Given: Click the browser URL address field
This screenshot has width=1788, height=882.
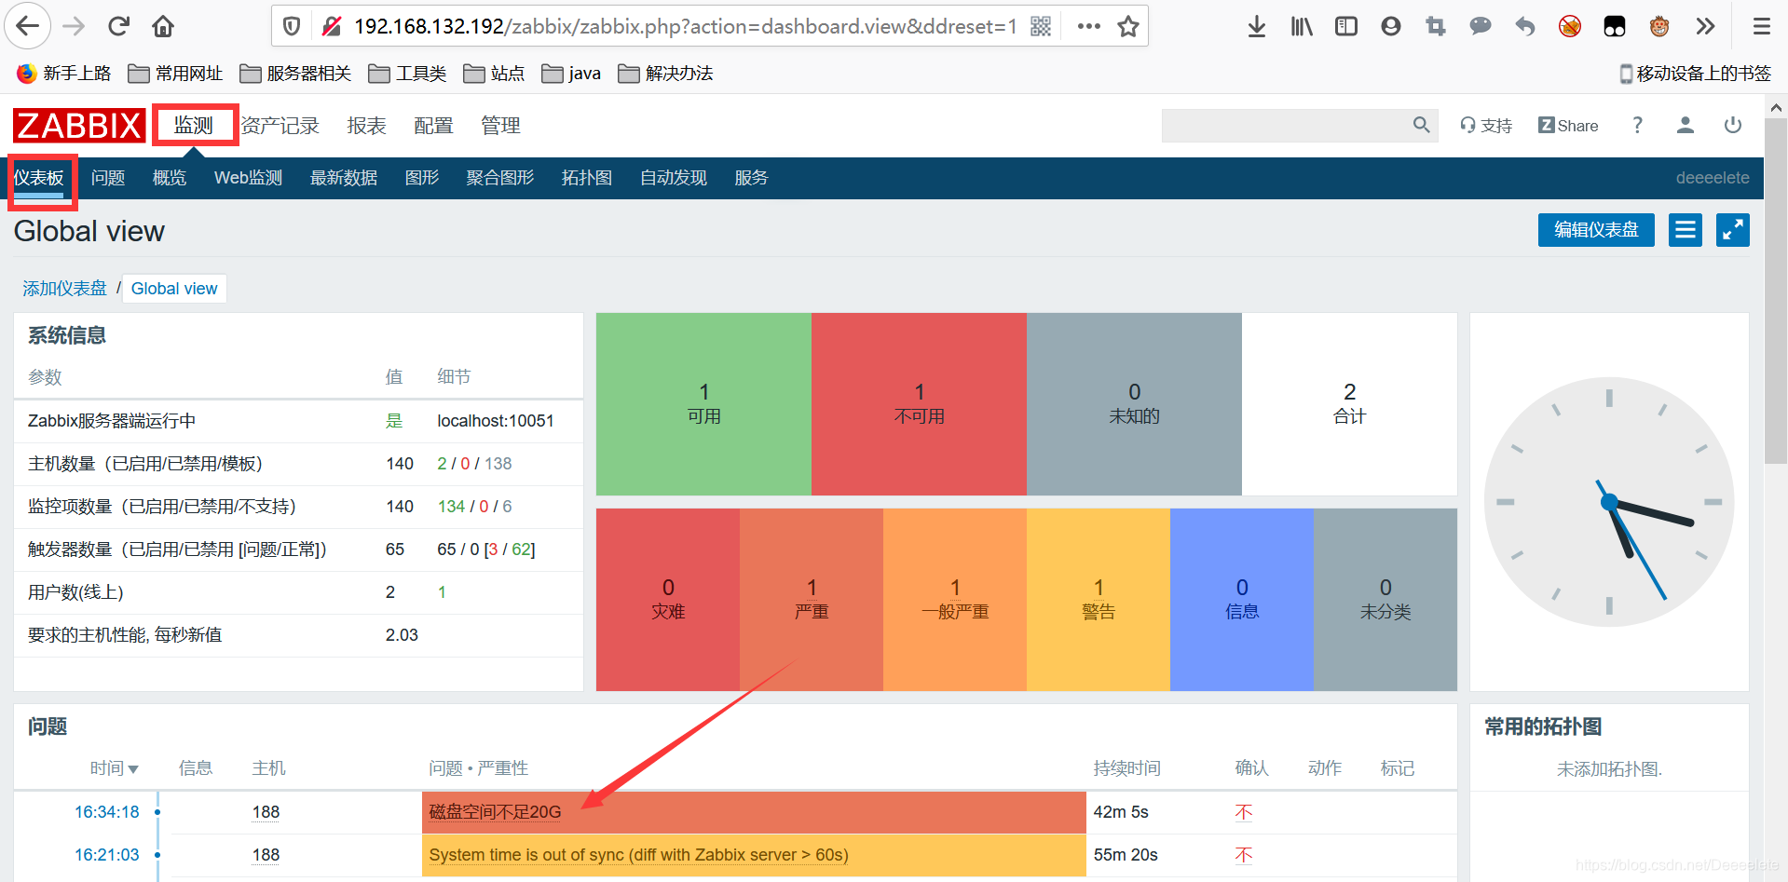Looking at the screenshot, I should (685, 26).
